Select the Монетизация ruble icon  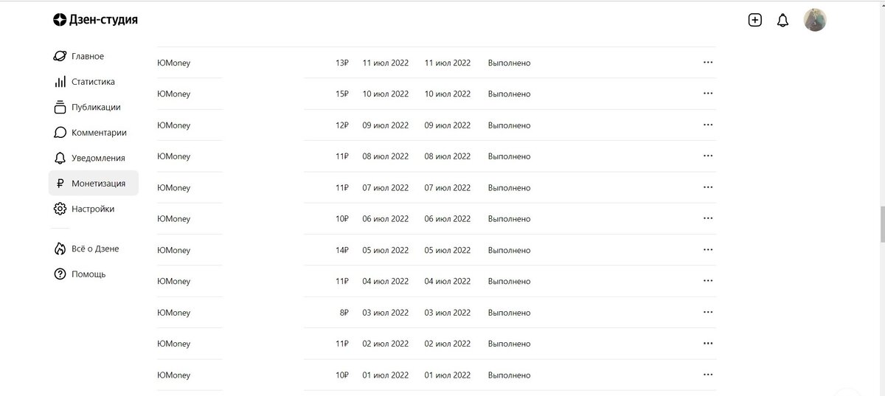pos(60,184)
